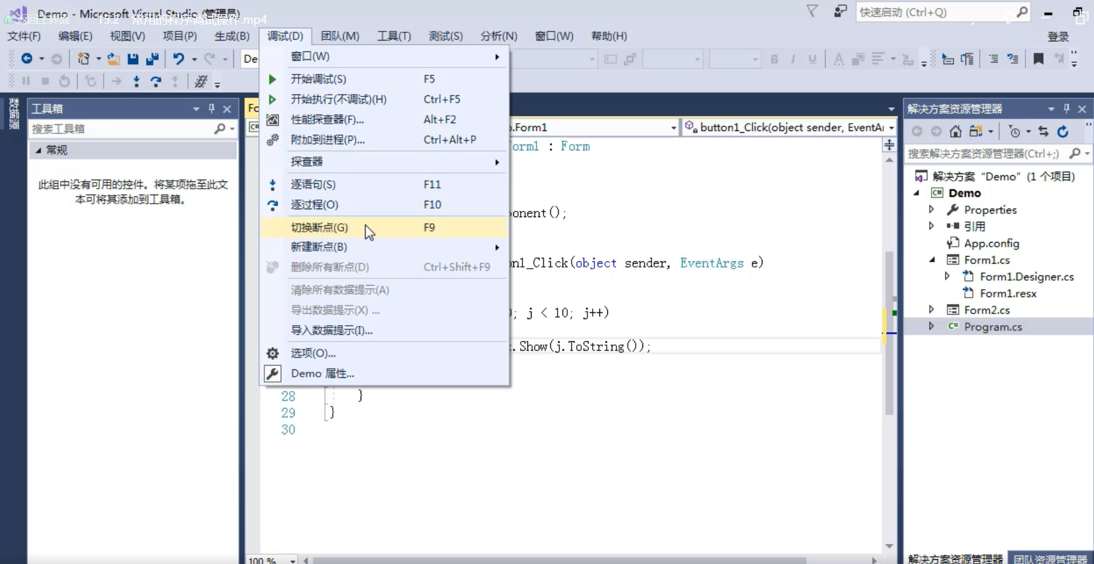Select Form1.resx file
1094x564 pixels.
click(x=1007, y=294)
